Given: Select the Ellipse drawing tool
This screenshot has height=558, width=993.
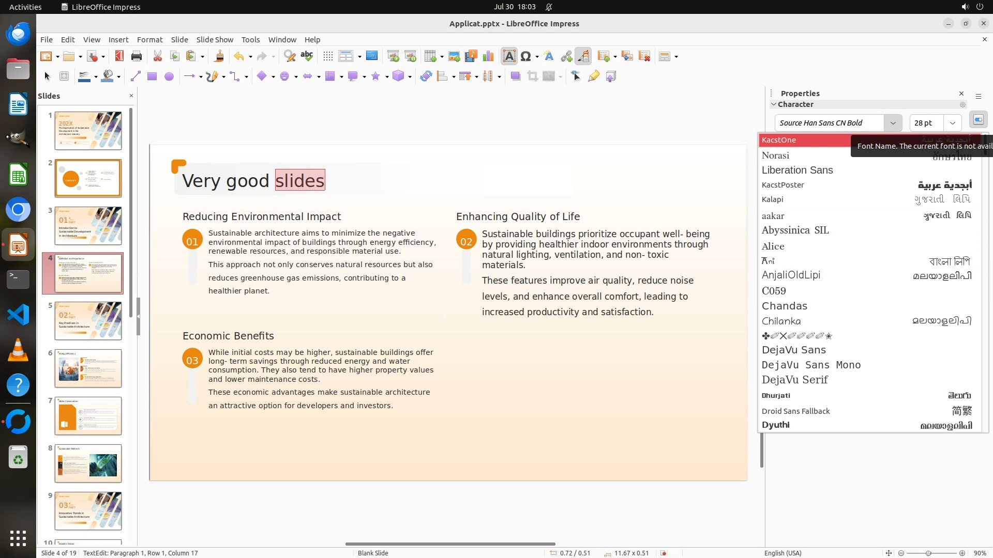Looking at the screenshot, I should coord(169,76).
